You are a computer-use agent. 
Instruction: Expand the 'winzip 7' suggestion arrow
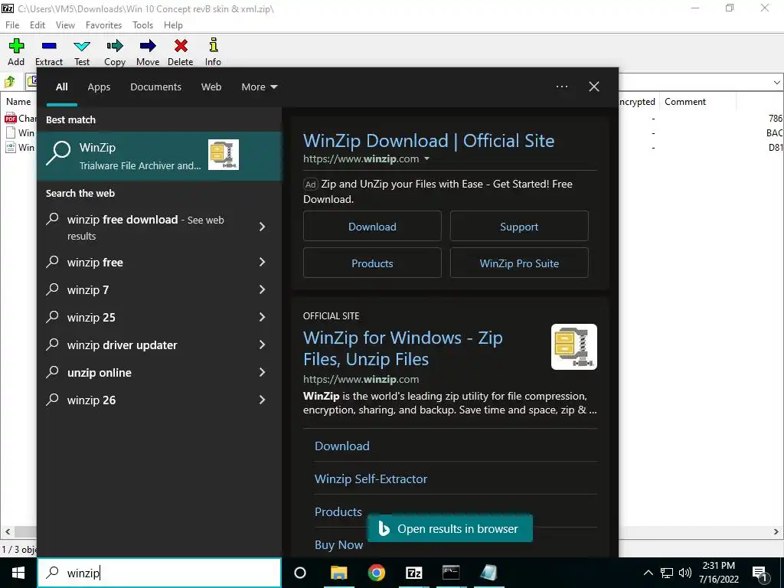pos(262,289)
